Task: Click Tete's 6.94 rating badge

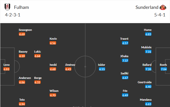Action: coord(22,104)
